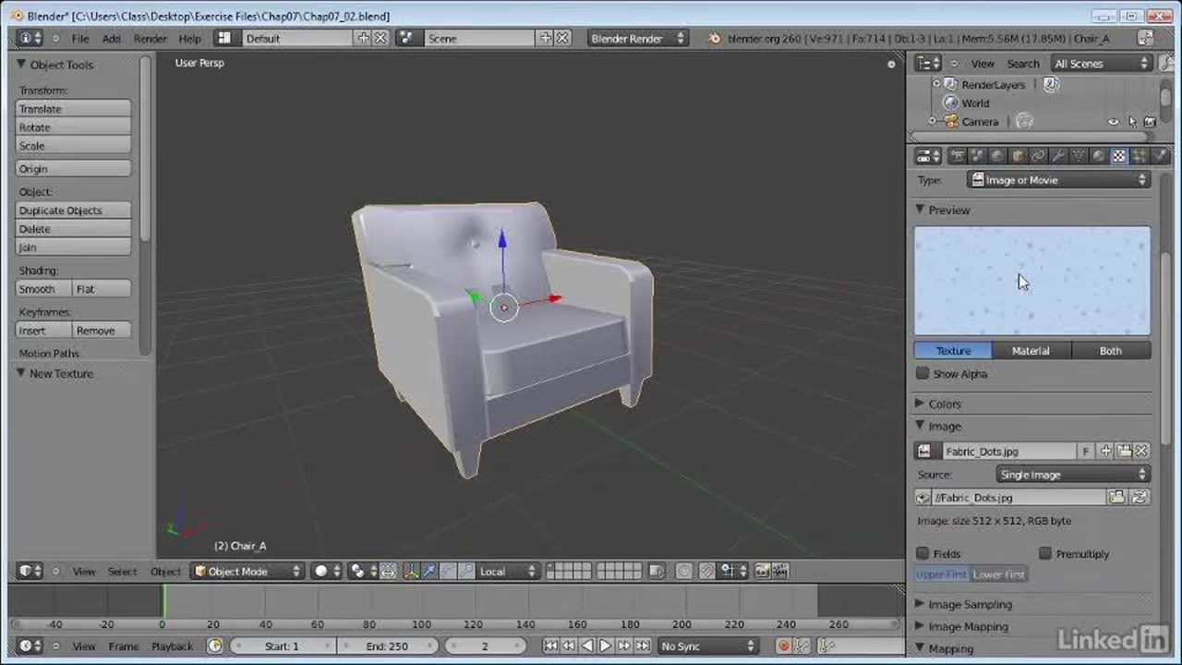Unlink the Fabric_Dots.jpg image datablock

tap(1142, 451)
